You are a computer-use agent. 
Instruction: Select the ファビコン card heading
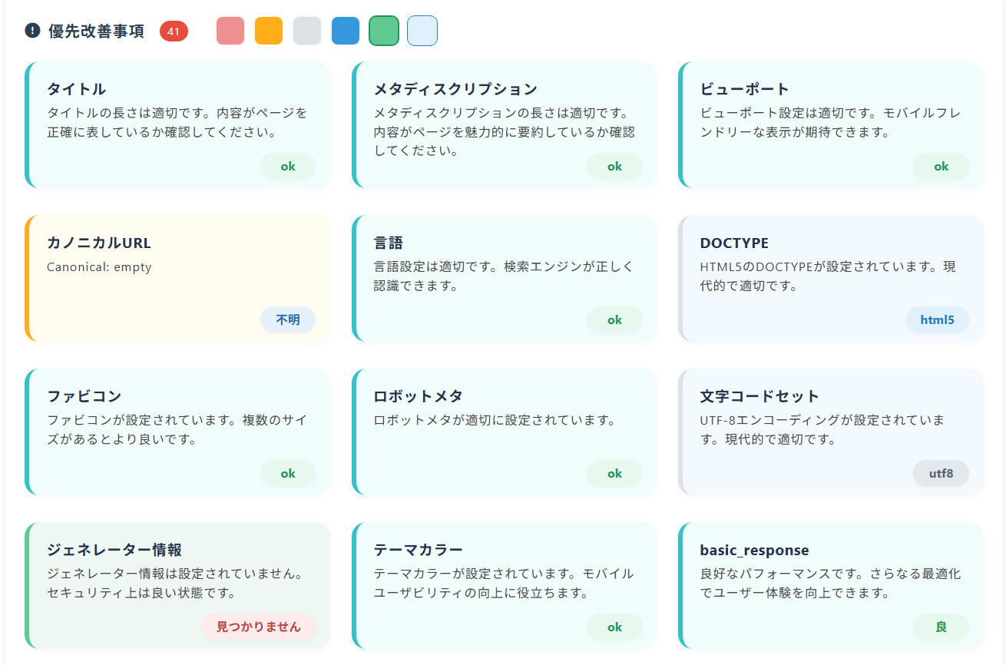point(84,396)
